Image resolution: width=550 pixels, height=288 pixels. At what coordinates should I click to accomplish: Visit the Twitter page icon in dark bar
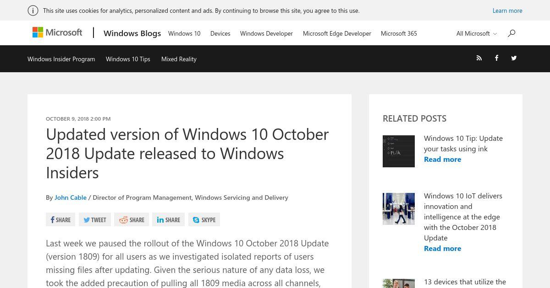tap(514, 58)
